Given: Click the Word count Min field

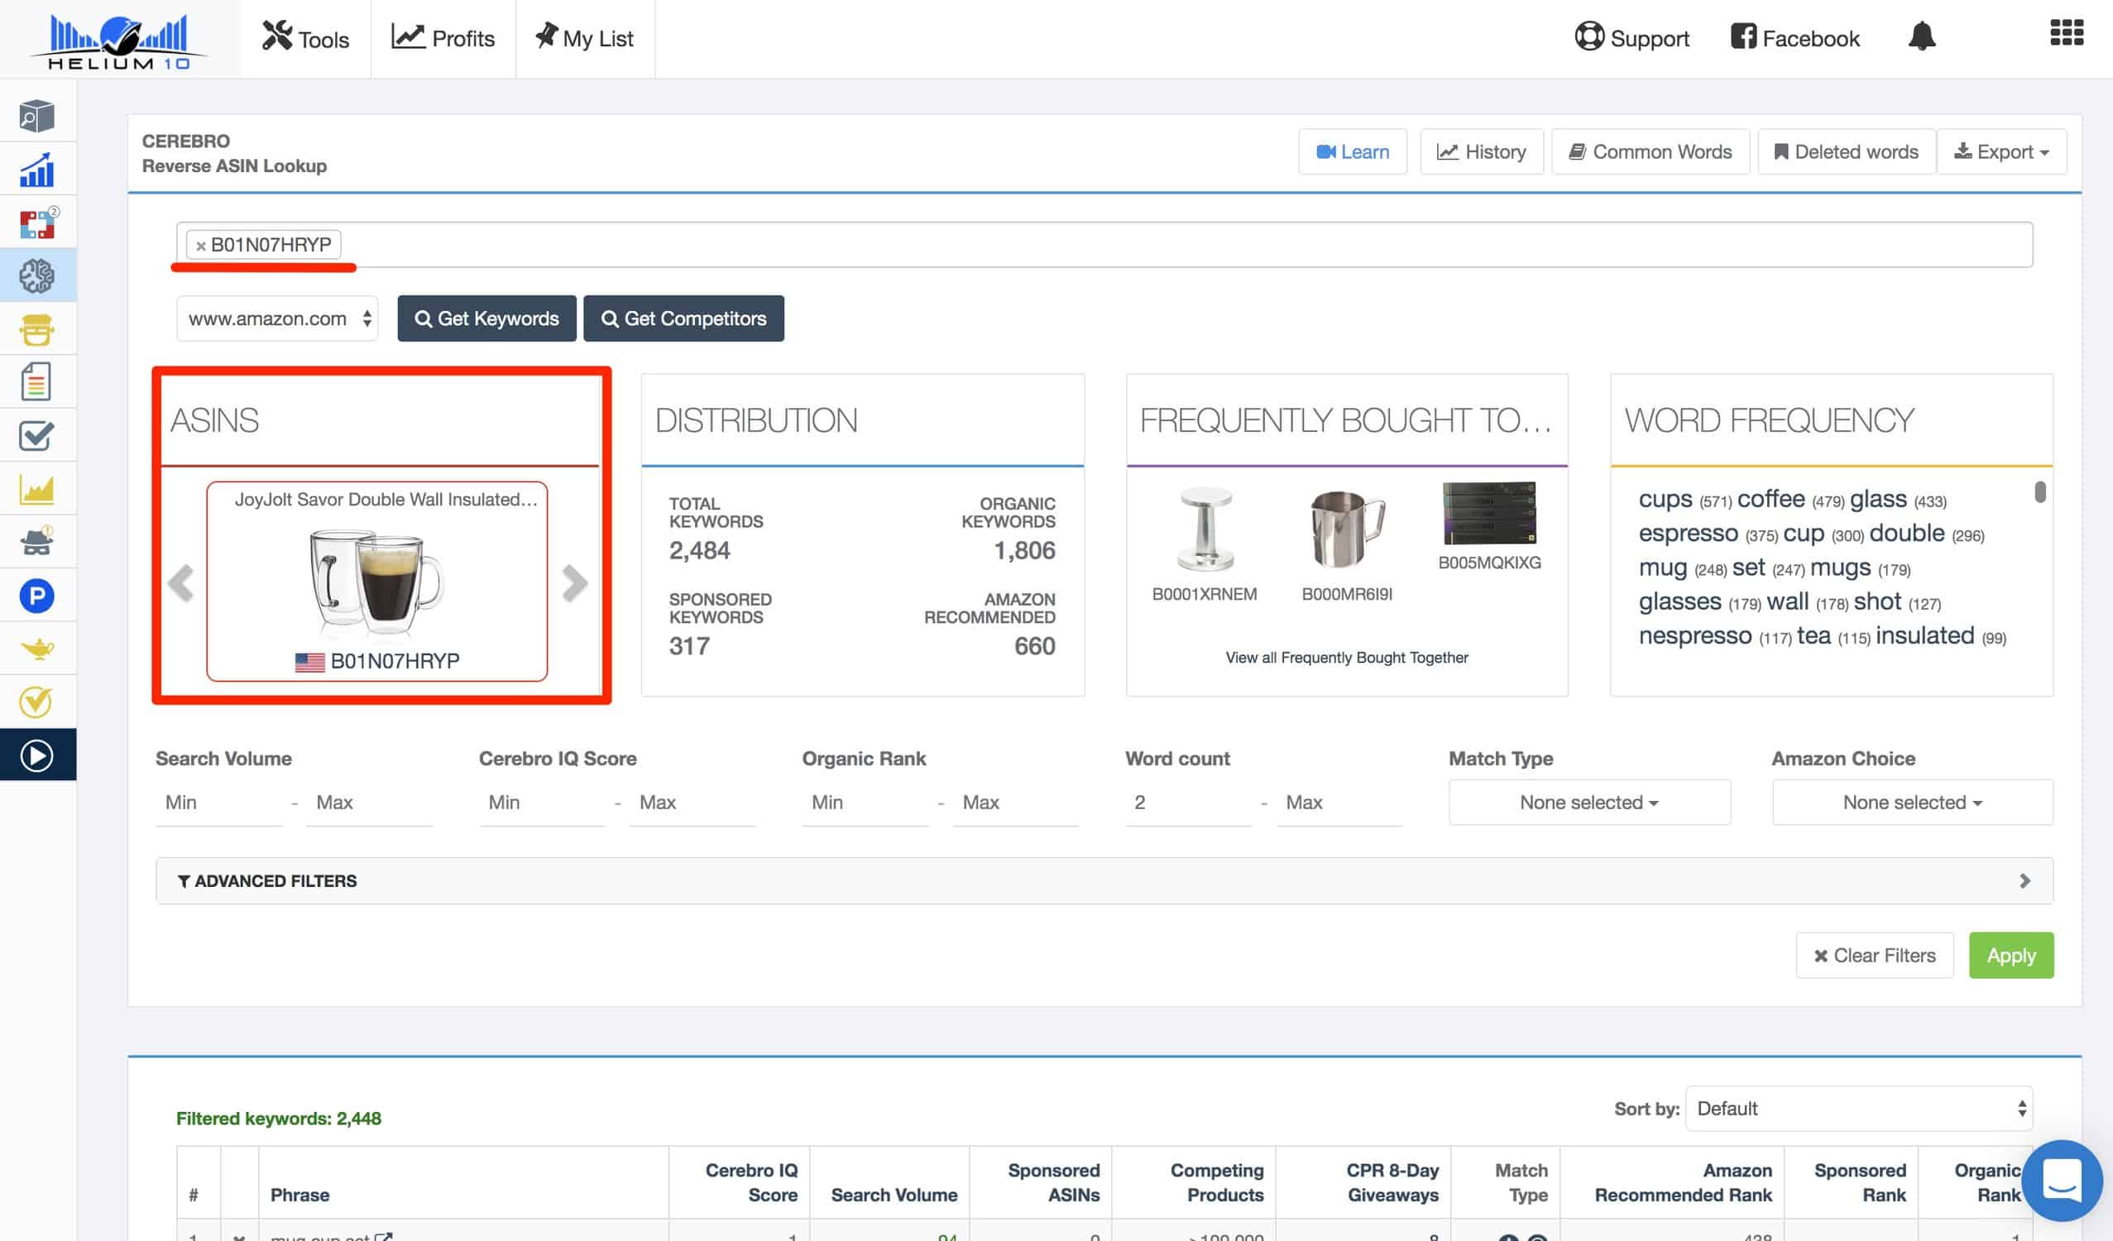Looking at the screenshot, I should [1189, 803].
